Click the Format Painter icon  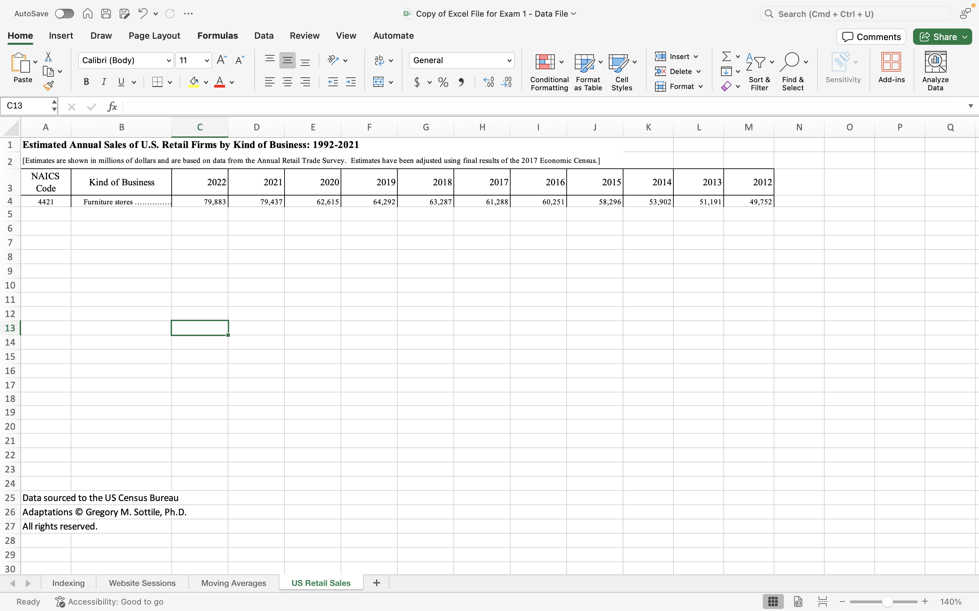(x=49, y=85)
